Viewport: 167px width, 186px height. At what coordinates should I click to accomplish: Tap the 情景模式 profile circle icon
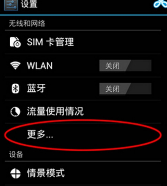15,173
